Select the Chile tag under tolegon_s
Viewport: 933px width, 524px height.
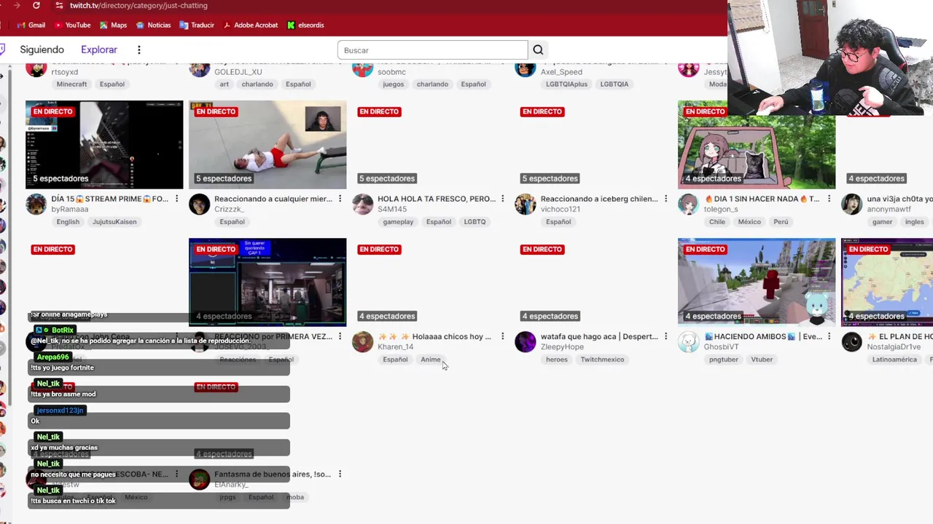tap(717, 222)
